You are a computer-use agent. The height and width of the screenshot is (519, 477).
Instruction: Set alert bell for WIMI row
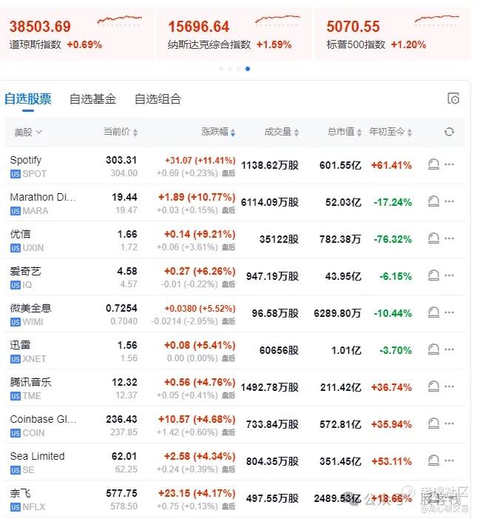point(433,312)
